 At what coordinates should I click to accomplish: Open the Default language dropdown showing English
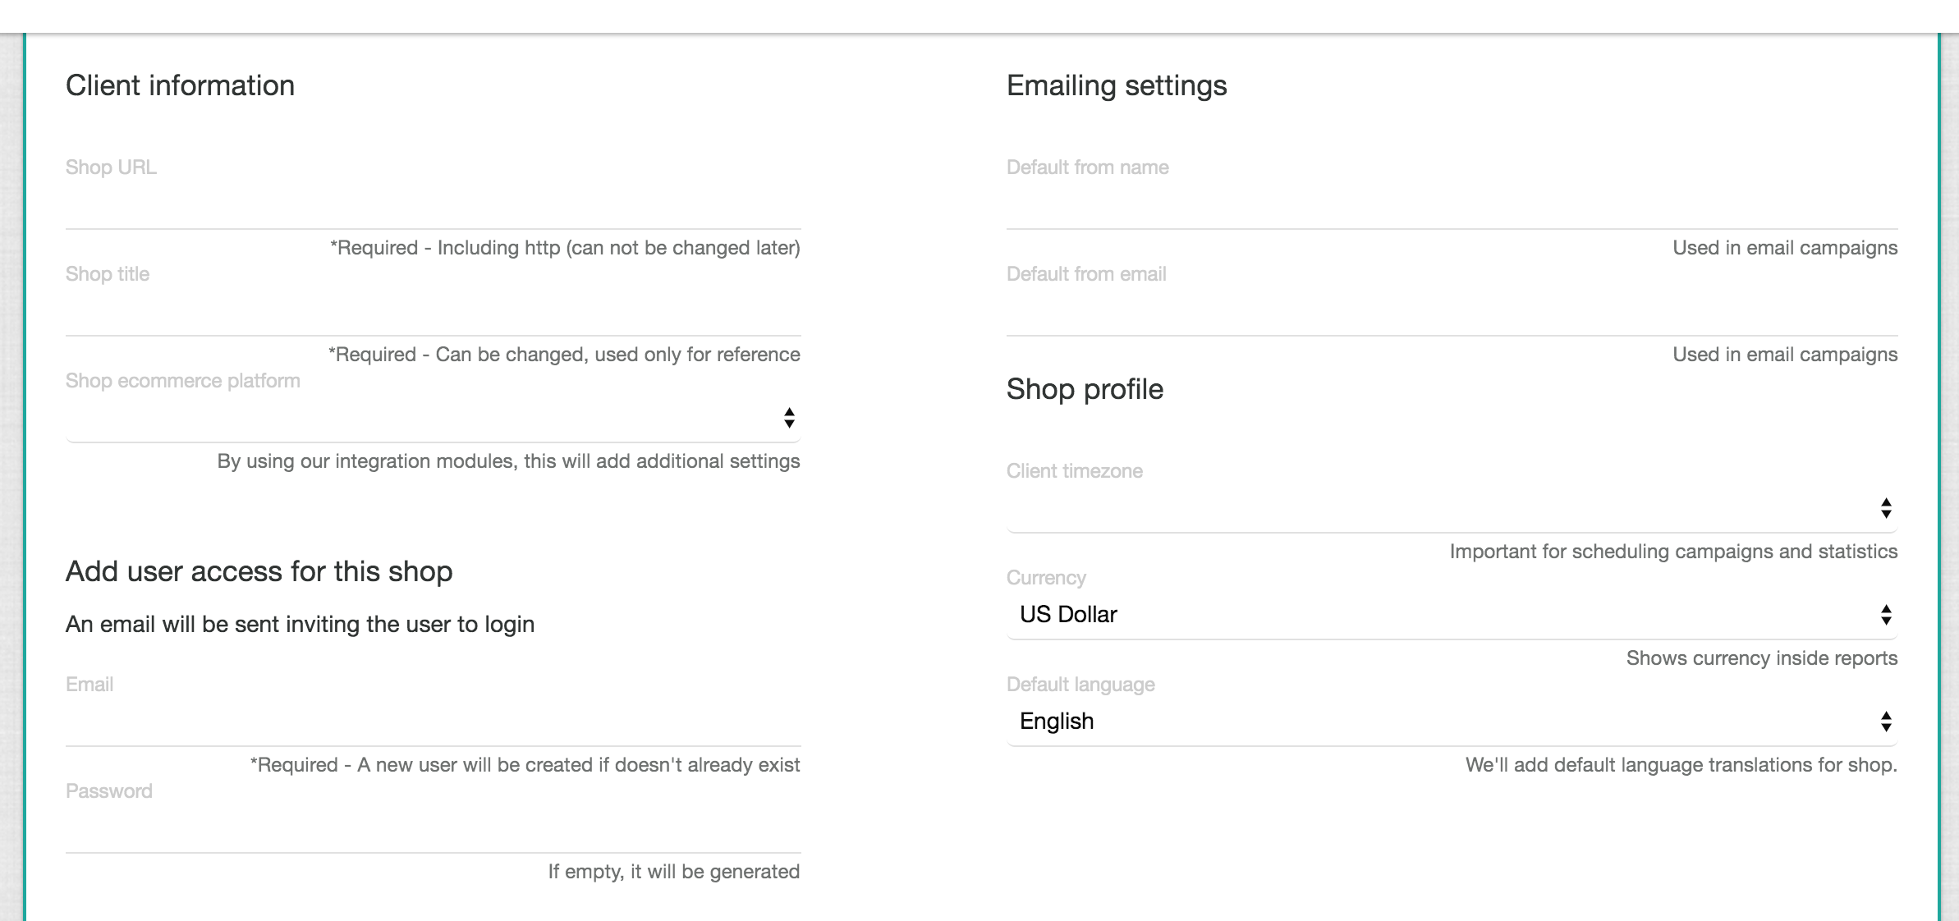tap(1452, 722)
